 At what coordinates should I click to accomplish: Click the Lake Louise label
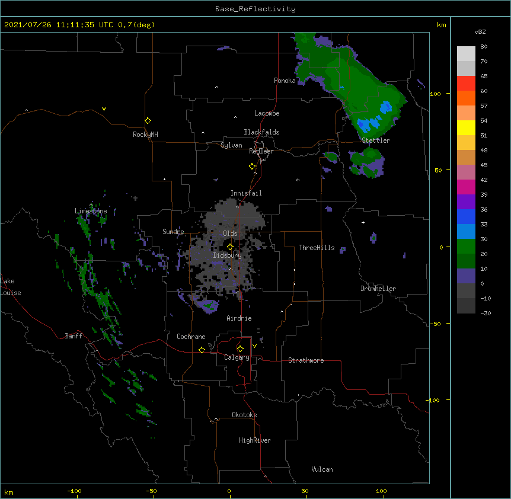coord(11,287)
